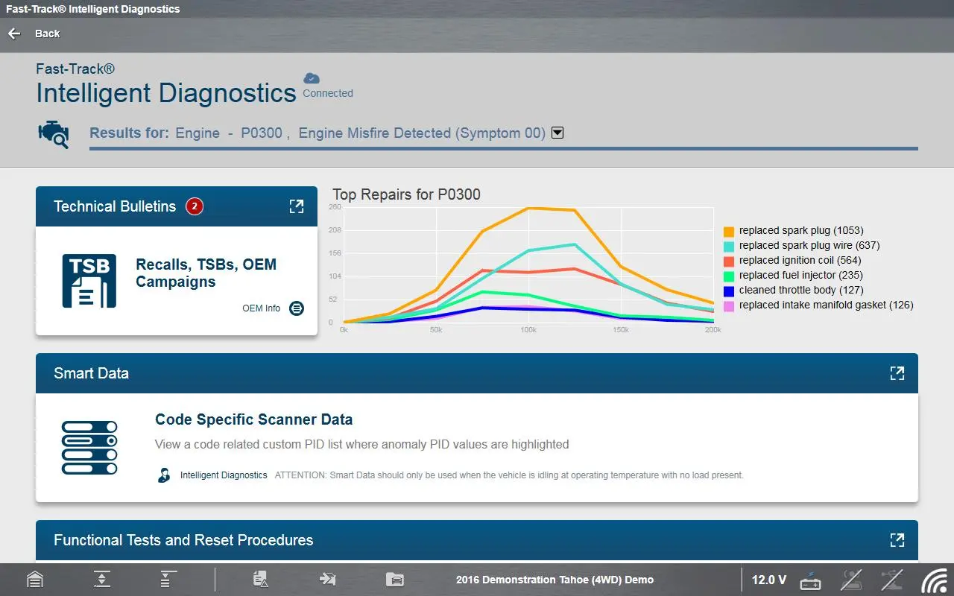Expand the Technical Bulletins panel

pos(297,206)
